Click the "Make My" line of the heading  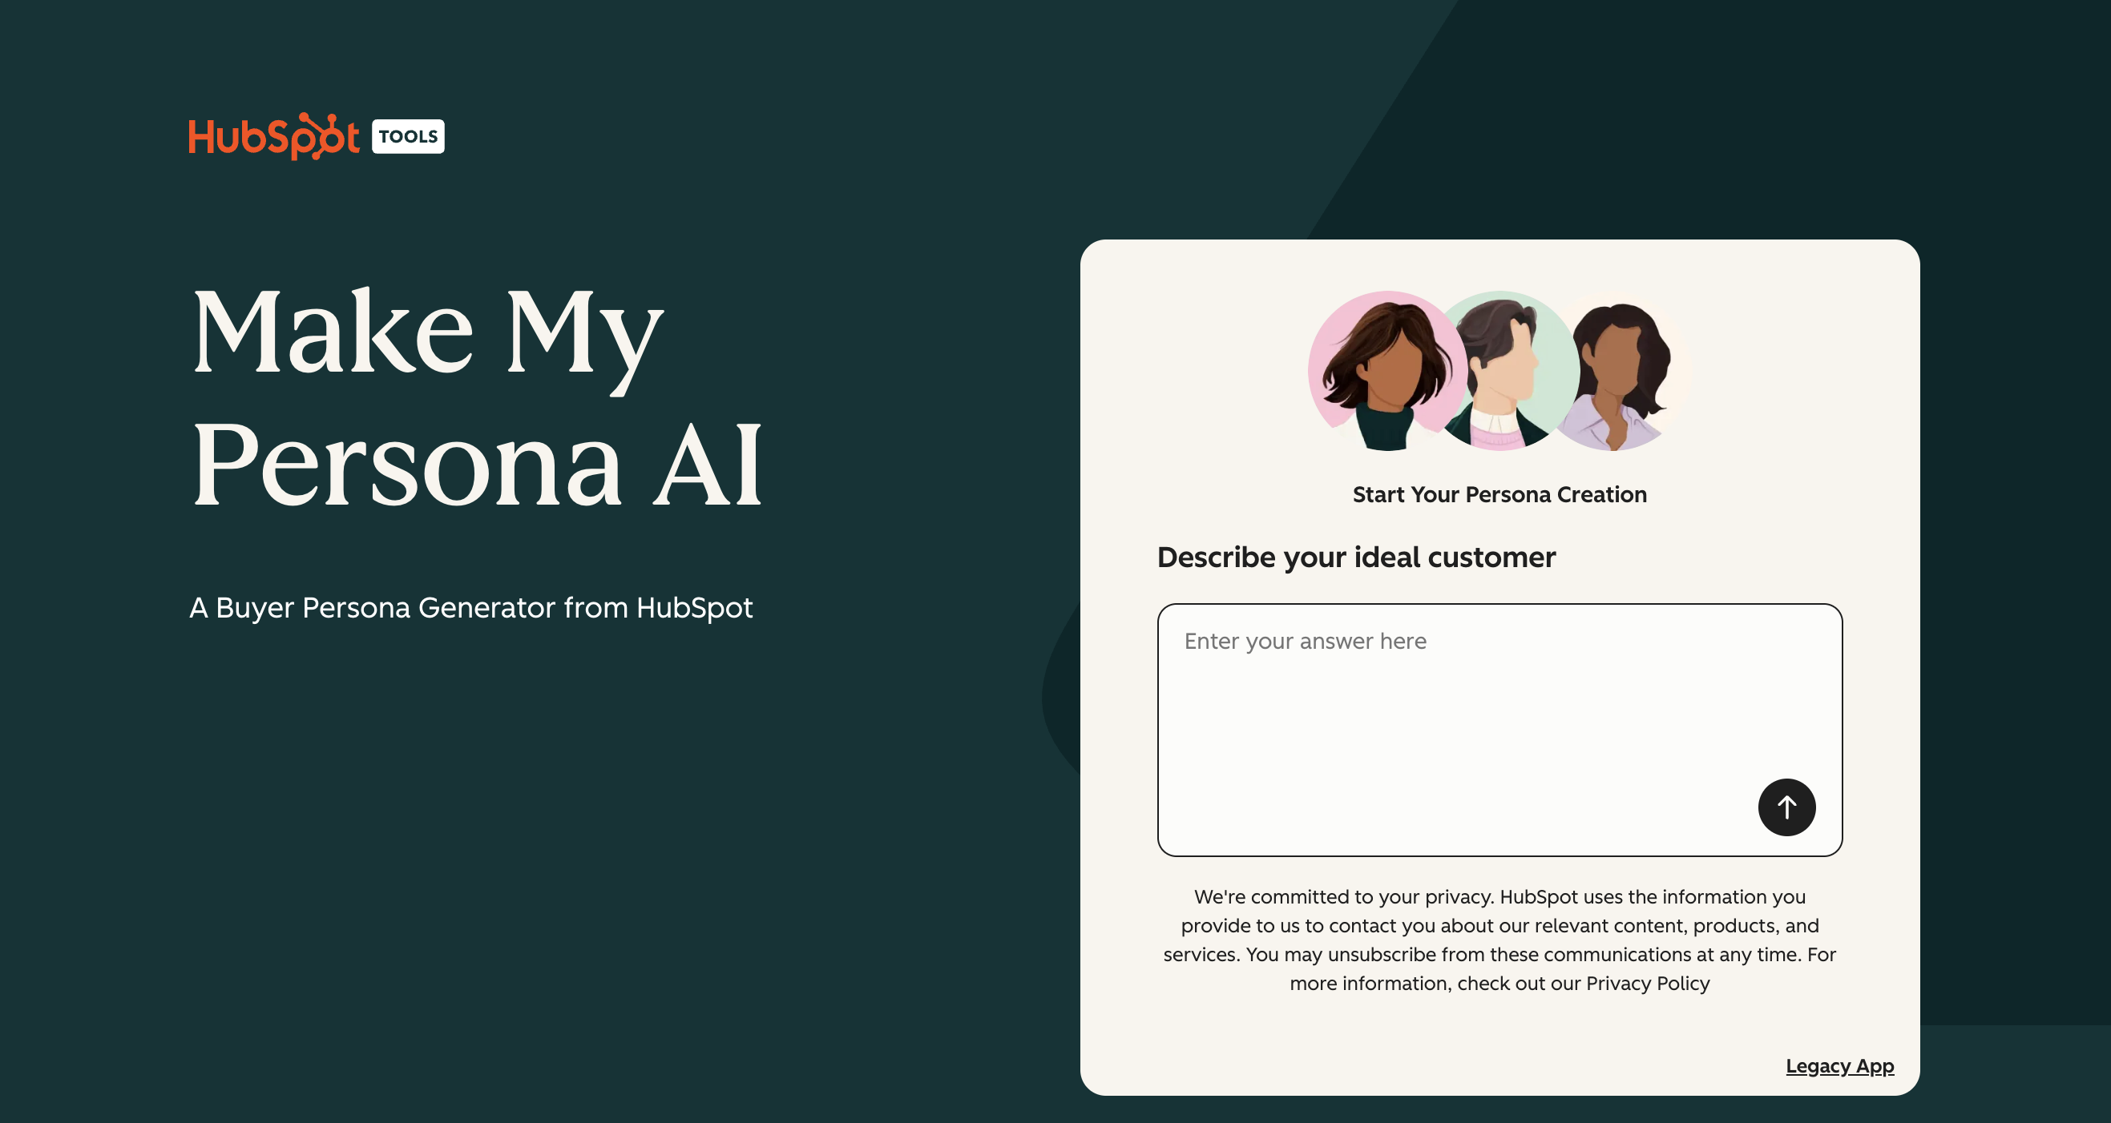click(426, 334)
